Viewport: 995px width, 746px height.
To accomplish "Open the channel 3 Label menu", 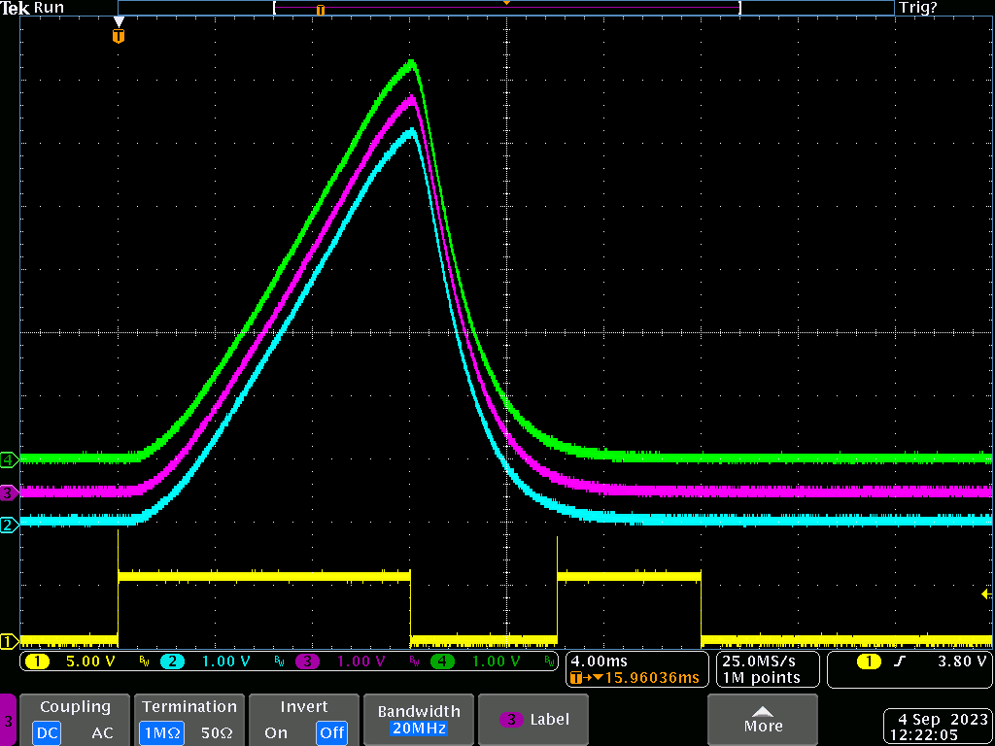I will [x=534, y=720].
